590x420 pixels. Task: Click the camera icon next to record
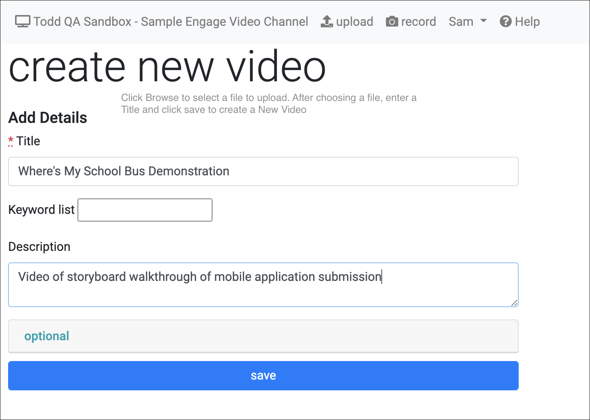click(392, 22)
